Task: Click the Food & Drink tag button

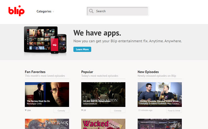Action: click(174, 111)
